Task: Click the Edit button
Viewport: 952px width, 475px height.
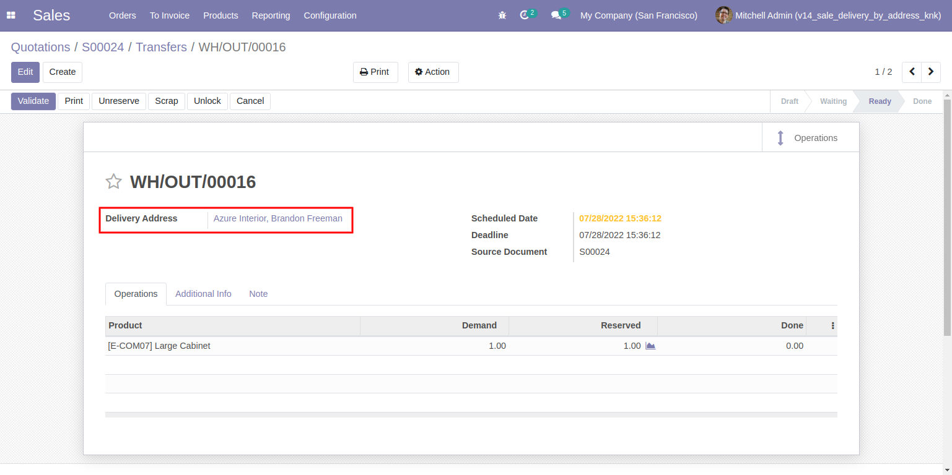Action: pos(25,72)
